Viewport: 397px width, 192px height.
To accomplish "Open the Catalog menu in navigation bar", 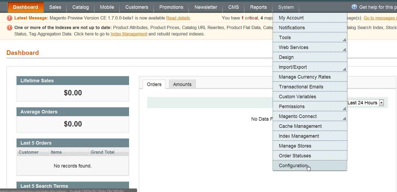I will (x=80, y=7).
